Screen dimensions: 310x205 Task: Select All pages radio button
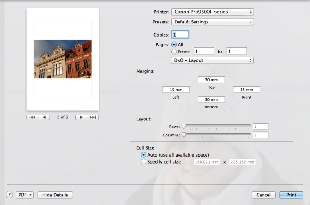tap(174, 44)
